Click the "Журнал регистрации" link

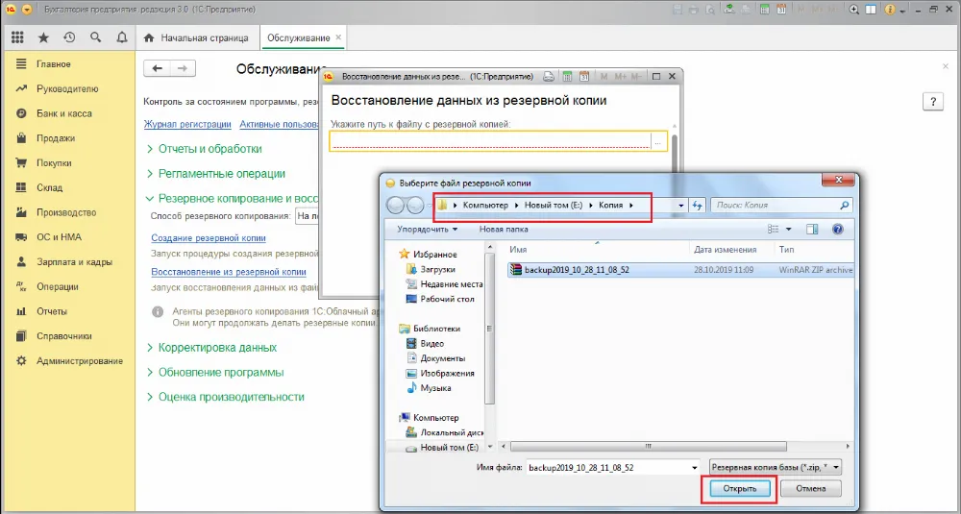click(x=186, y=124)
